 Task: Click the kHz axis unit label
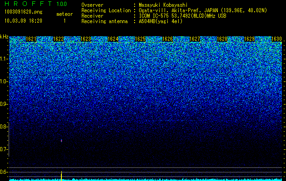[4, 37]
